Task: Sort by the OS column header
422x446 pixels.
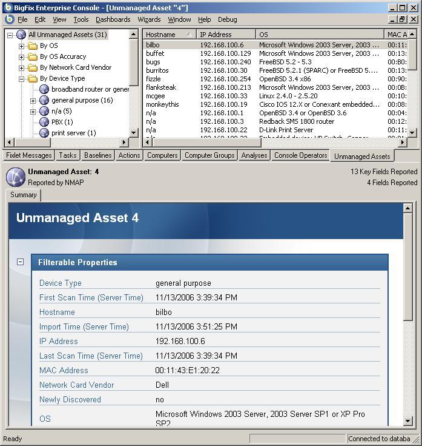Action: (320, 35)
